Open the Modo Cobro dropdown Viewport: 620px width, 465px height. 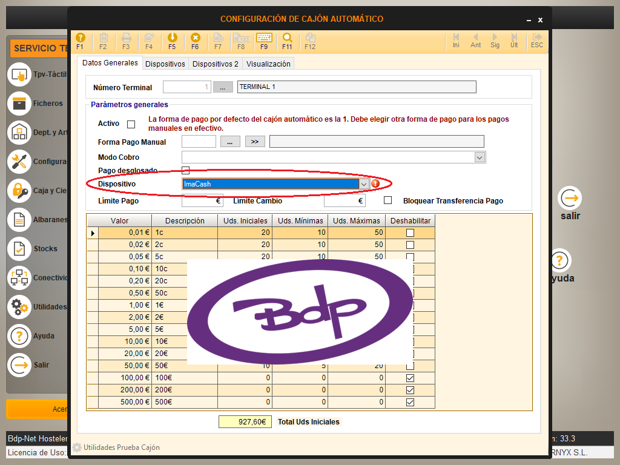click(x=480, y=157)
